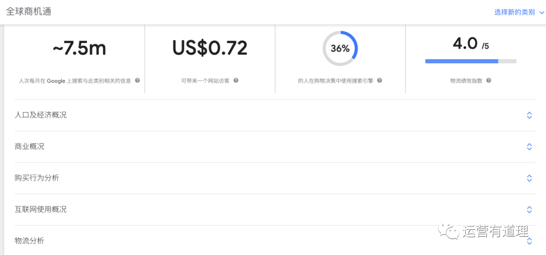Click the 物流分析 section title

tap(29, 241)
